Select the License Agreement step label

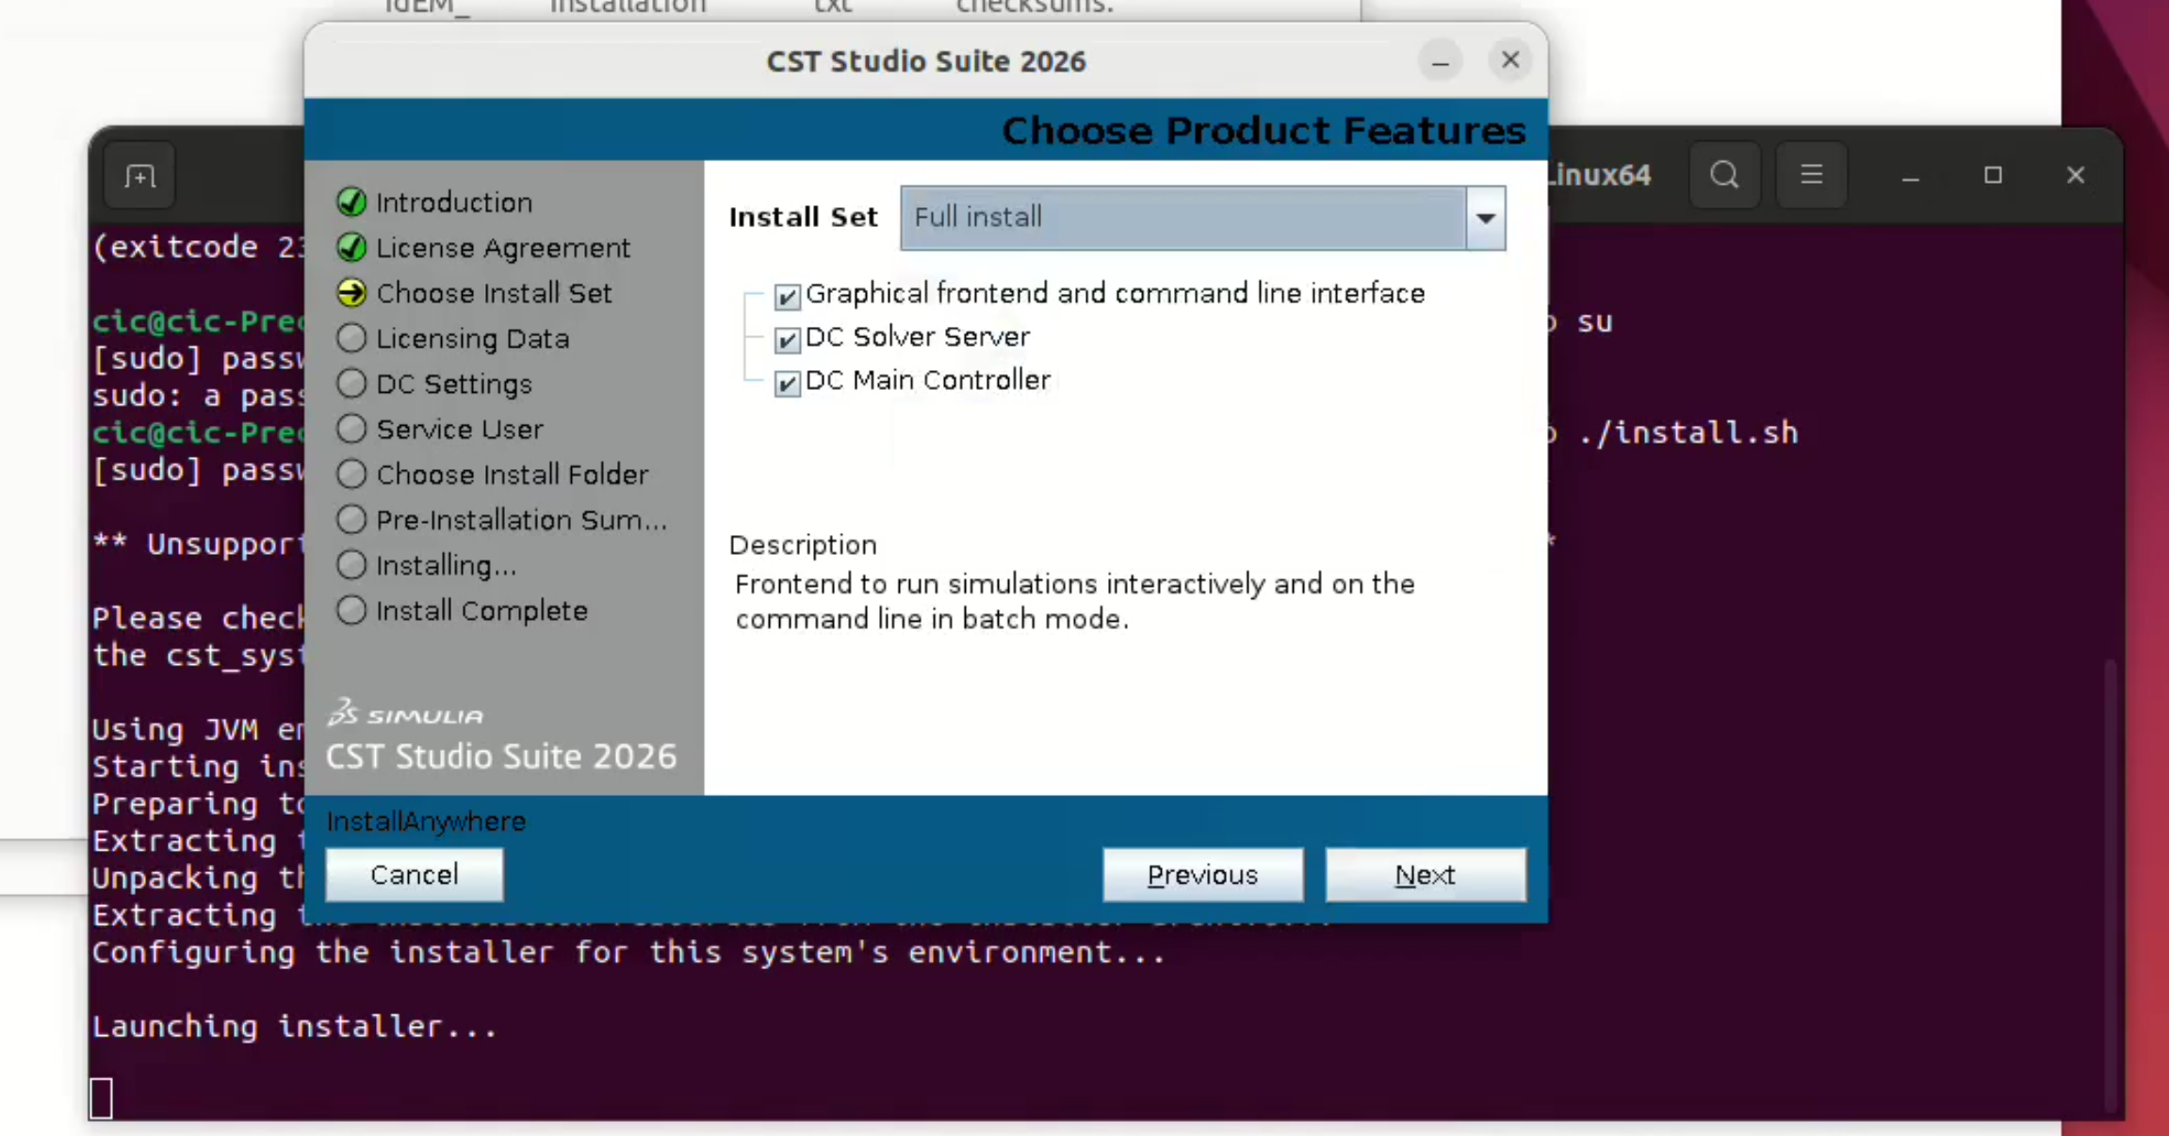503,248
